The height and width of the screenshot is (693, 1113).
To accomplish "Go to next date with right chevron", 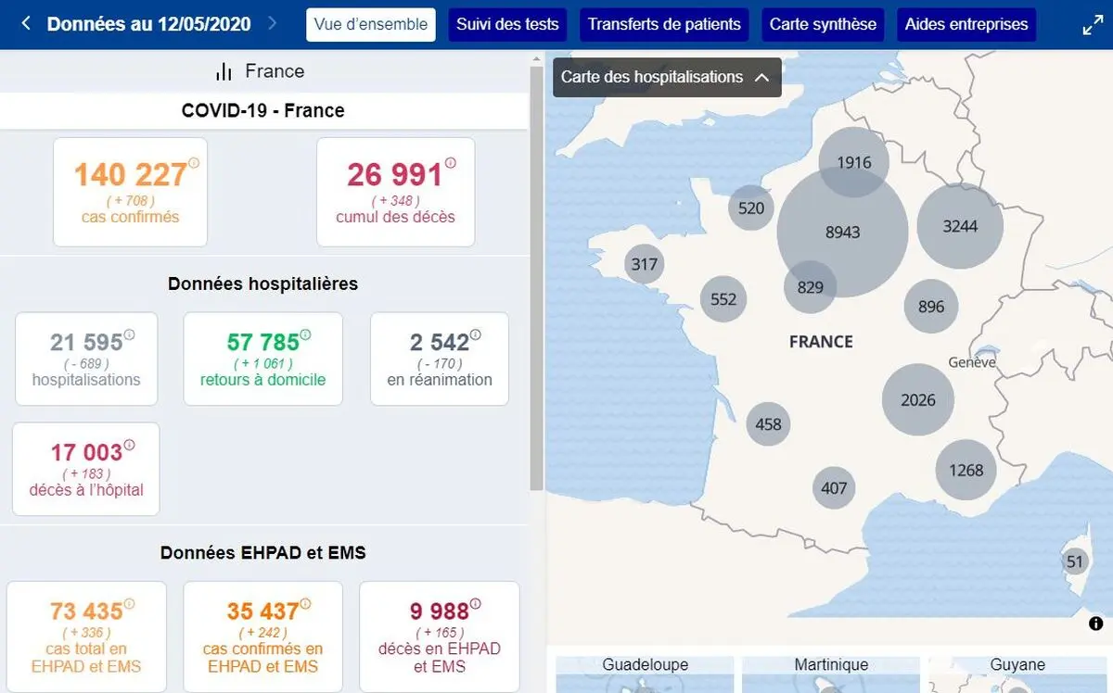I will (272, 23).
